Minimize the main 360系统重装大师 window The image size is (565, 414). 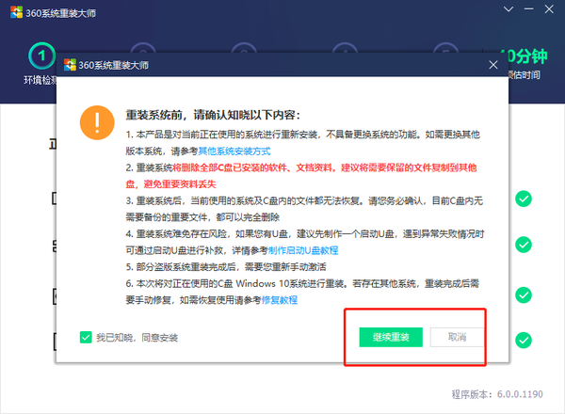coord(528,9)
